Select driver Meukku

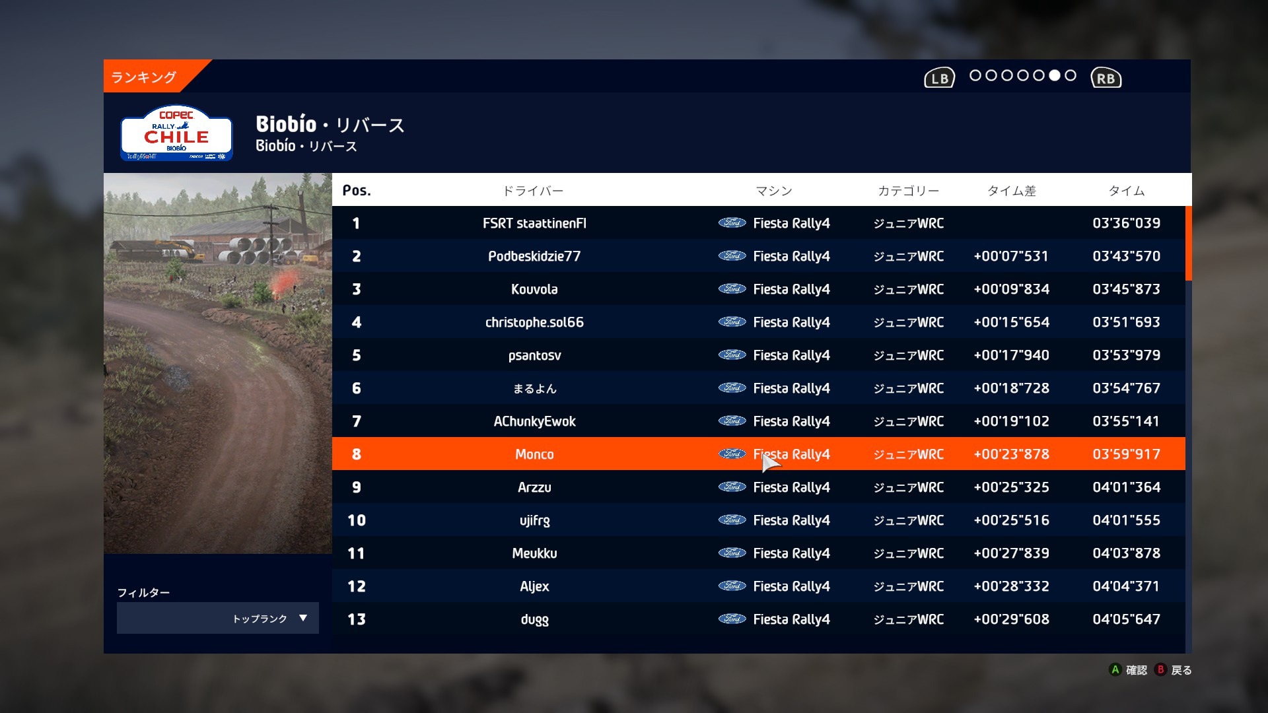tap(534, 553)
